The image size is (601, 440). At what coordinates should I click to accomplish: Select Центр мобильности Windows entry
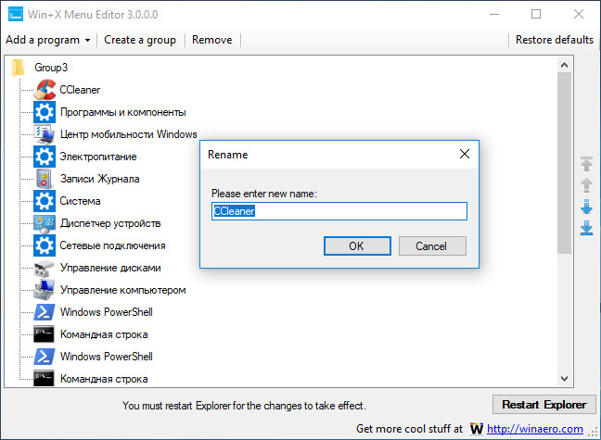point(128,134)
